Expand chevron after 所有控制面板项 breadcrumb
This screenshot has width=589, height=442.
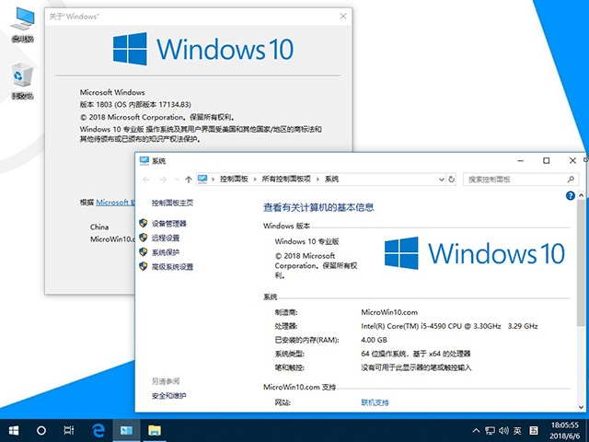pos(318,180)
